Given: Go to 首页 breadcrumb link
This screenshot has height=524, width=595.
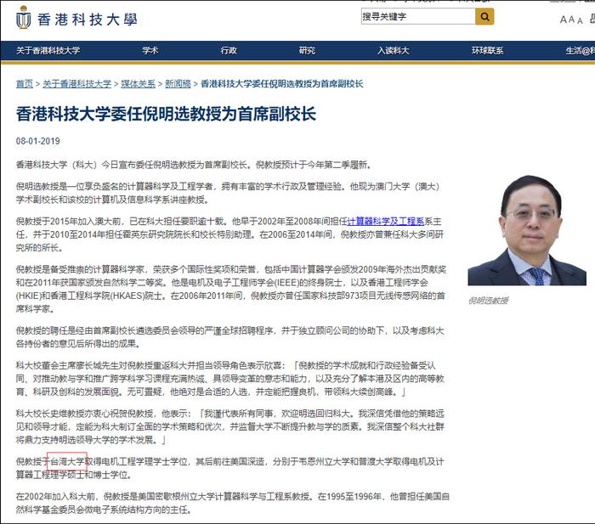Looking at the screenshot, I should 25,84.
